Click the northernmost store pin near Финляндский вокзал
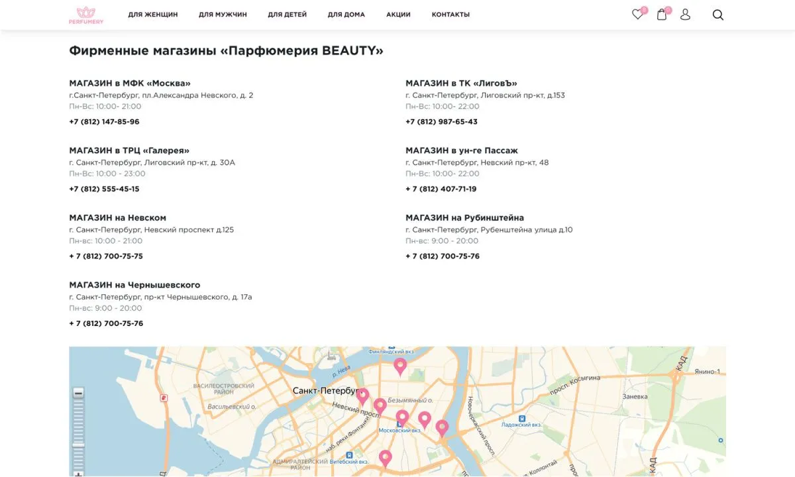 coord(400,365)
